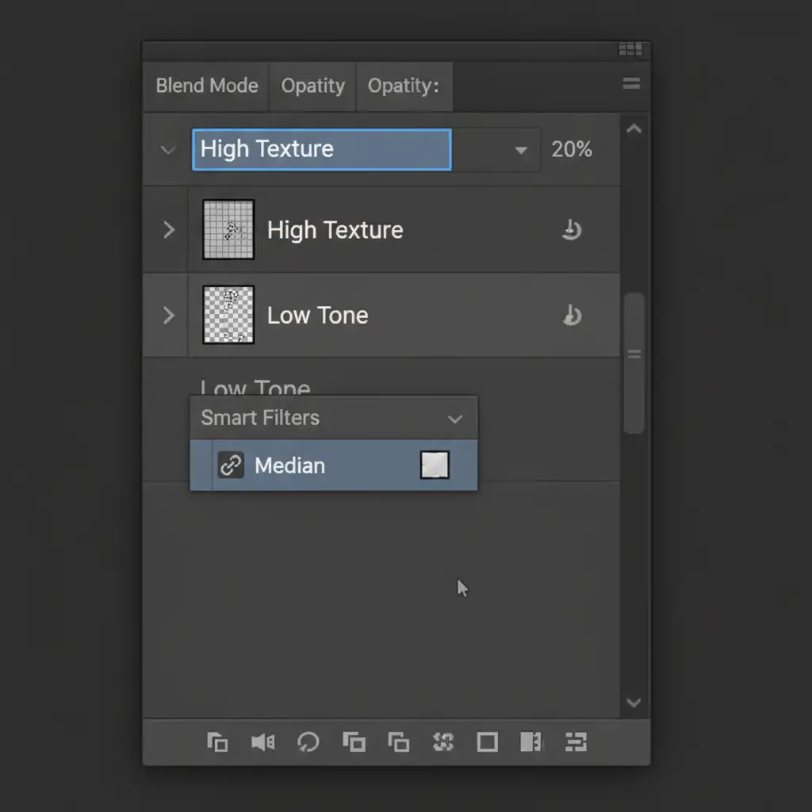Image resolution: width=812 pixels, height=812 pixels.
Task: Open the High Texture dropdown arrow
Action: (x=521, y=150)
